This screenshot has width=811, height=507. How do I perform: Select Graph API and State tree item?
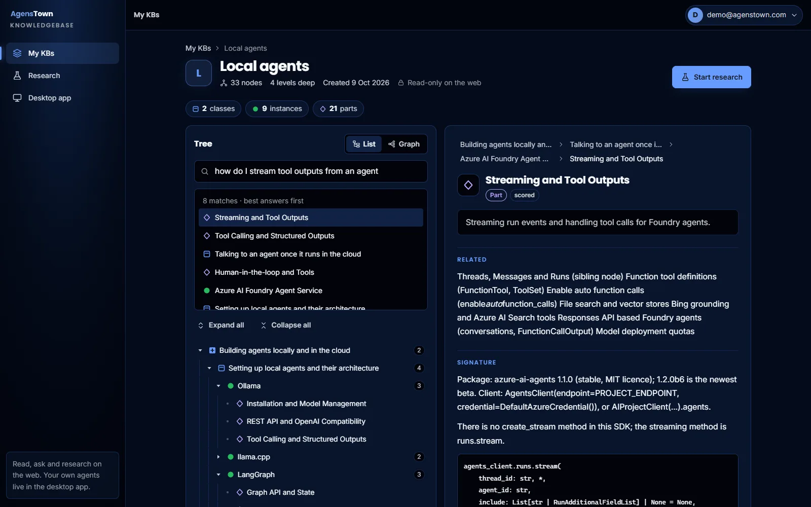280,492
